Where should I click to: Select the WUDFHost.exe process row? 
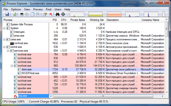pyautogui.click(x=83, y=73)
